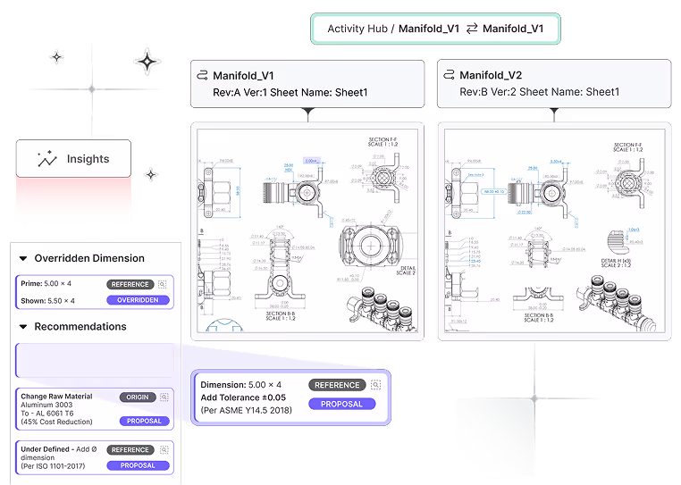This screenshot has width=681, height=485.
Task: Click 'Rev:B Ver:2 Sheet Name: Sheet1' text
Action: 540,92
